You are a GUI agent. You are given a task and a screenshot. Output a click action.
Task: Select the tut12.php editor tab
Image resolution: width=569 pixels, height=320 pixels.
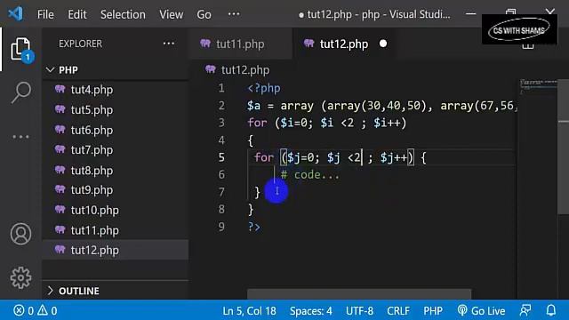click(344, 44)
